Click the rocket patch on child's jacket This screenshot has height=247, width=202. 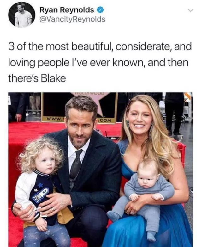tap(41, 195)
